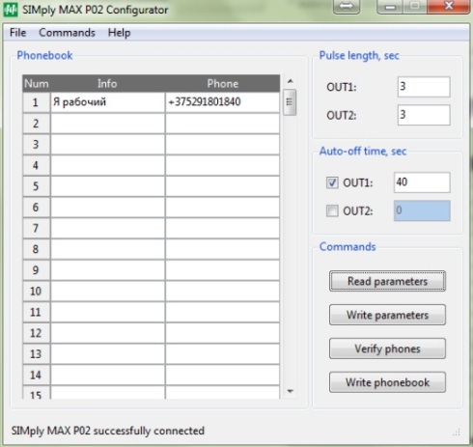Select the 'Я рабочий' info cell
The width and height of the screenshot is (473, 447).
coord(107,102)
